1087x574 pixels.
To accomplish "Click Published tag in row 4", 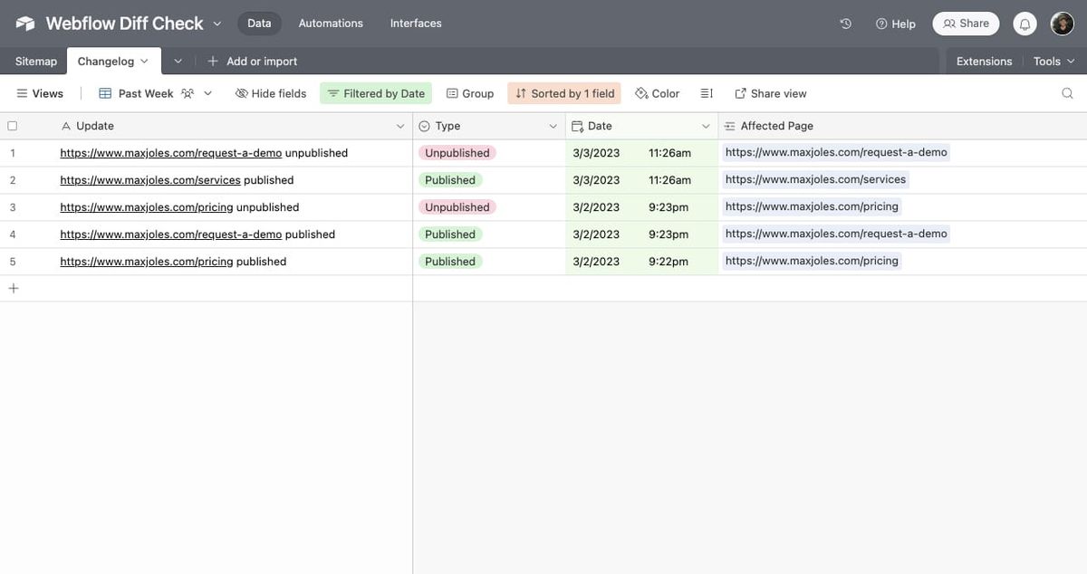I will [x=450, y=234].
